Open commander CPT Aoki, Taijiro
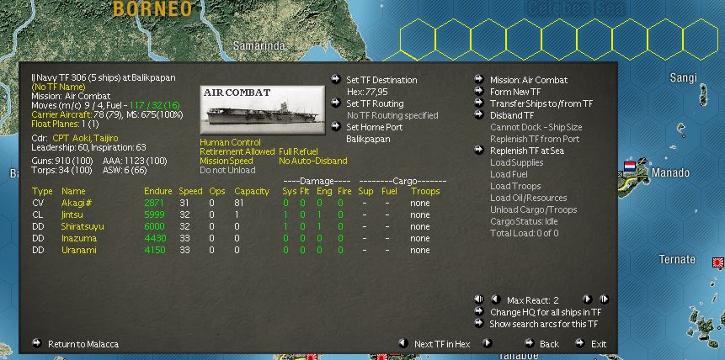The image size is (725, 360). click(85, 138)
